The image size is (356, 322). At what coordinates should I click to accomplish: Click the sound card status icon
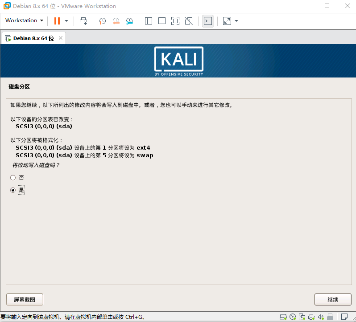pyautogui.click(x=321, y=317)
